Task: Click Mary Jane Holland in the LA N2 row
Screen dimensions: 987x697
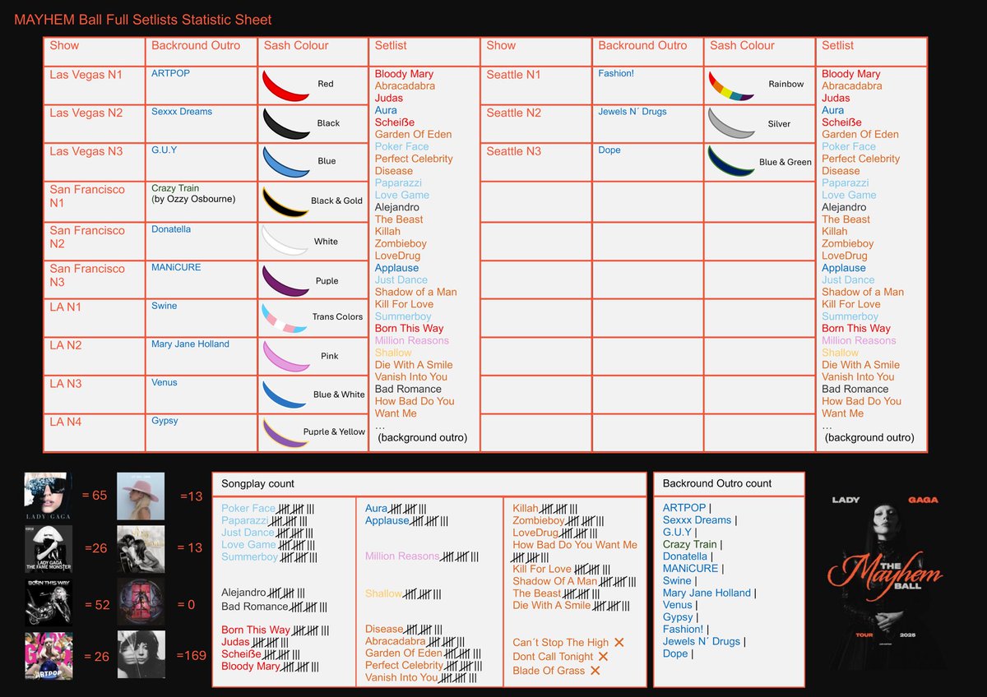Action: coord(190,344)
